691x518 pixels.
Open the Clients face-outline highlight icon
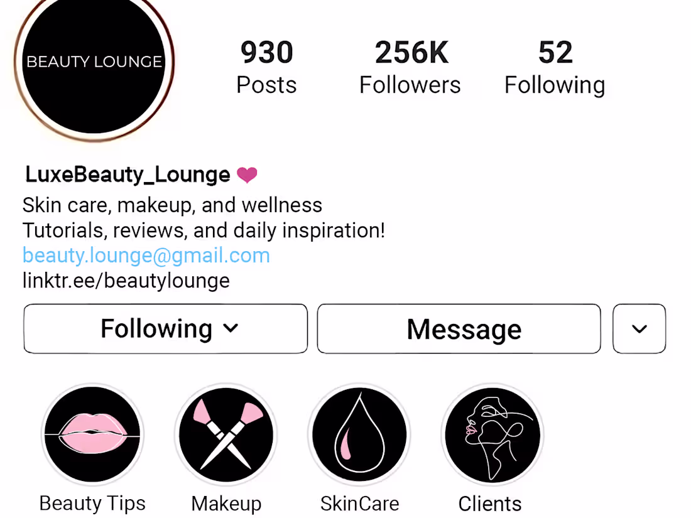[x=492, y=434]
